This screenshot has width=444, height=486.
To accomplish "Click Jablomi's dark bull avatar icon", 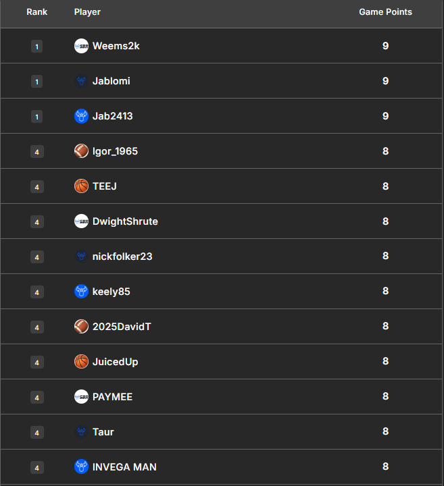I will coord(81,81).
